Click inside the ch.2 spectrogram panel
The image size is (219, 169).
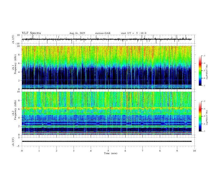[x=106, y=113]
